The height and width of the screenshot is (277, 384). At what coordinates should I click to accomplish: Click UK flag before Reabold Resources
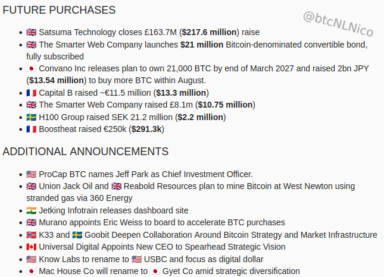tap(116, 186)
